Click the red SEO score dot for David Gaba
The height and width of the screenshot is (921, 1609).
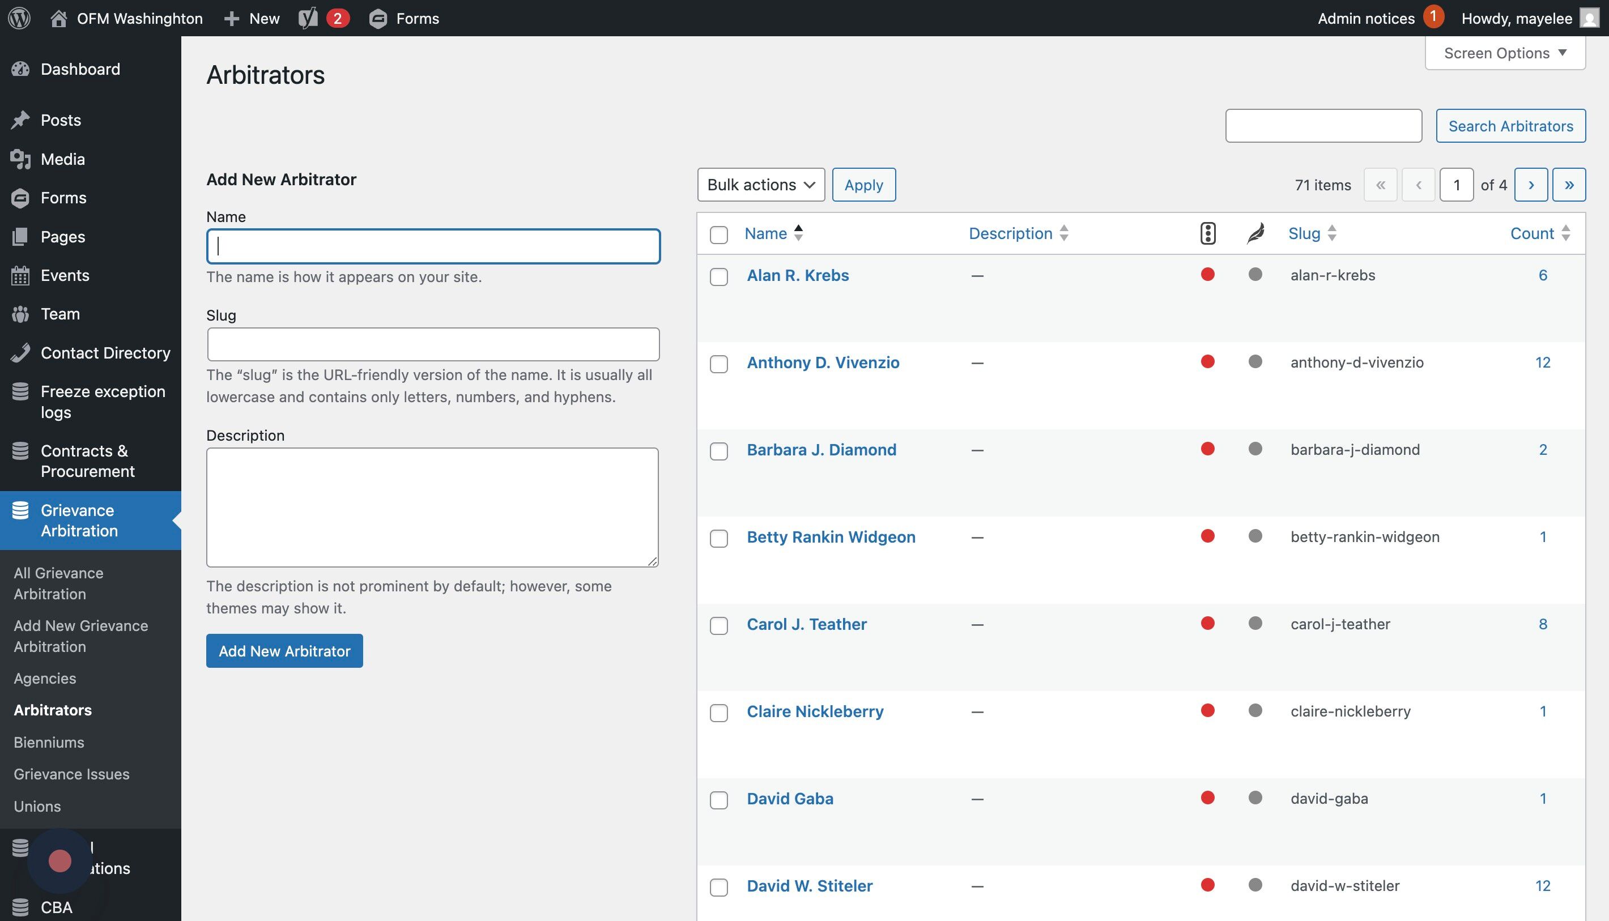coord(1207,798)
